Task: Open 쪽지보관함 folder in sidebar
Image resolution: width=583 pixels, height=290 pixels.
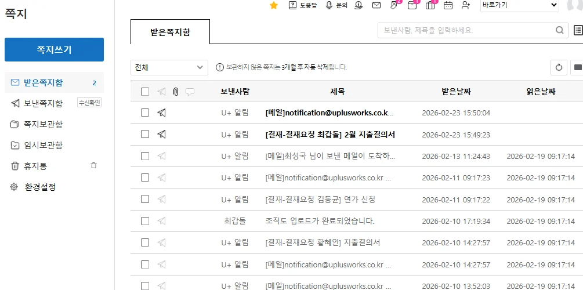Action: click(43, 125)
